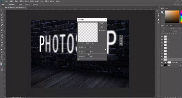Select the Magic Wand tool
The height and width of the screenshot is (98, 182).
2,17
